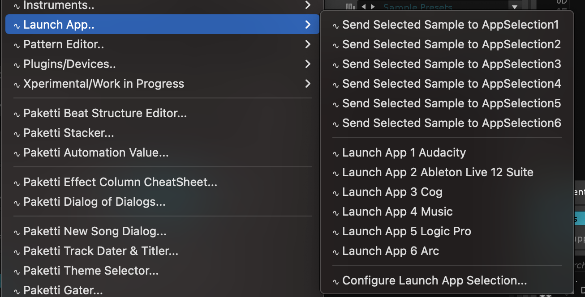Open Paketti New Song Dialog
585x297 pixels.
pos(95,231)
